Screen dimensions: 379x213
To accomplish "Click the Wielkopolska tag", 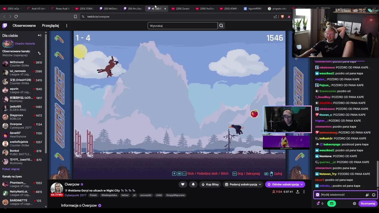I will click(109, 195).
